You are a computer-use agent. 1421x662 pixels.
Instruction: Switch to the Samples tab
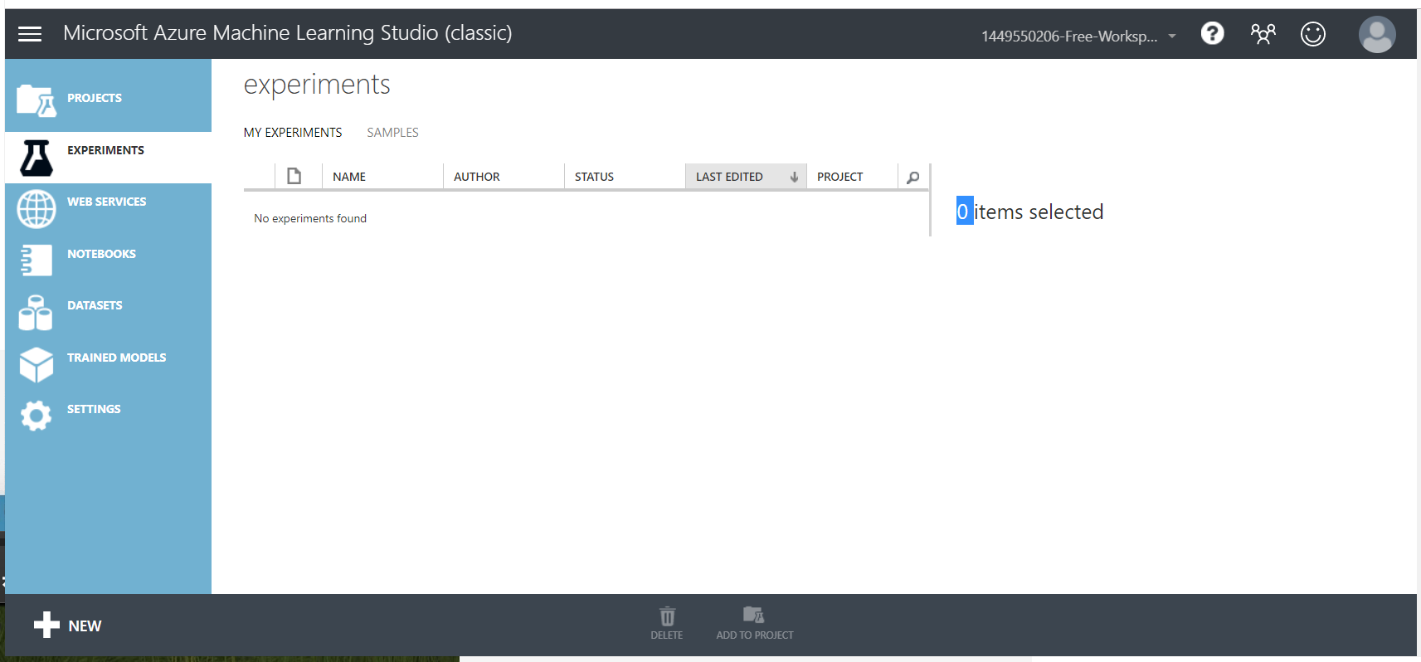tap(392, 133)
